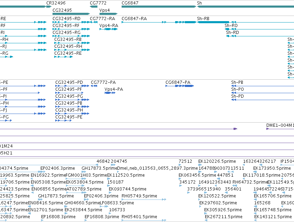Click protein Sh-PD label

click(x=238, y=96)
